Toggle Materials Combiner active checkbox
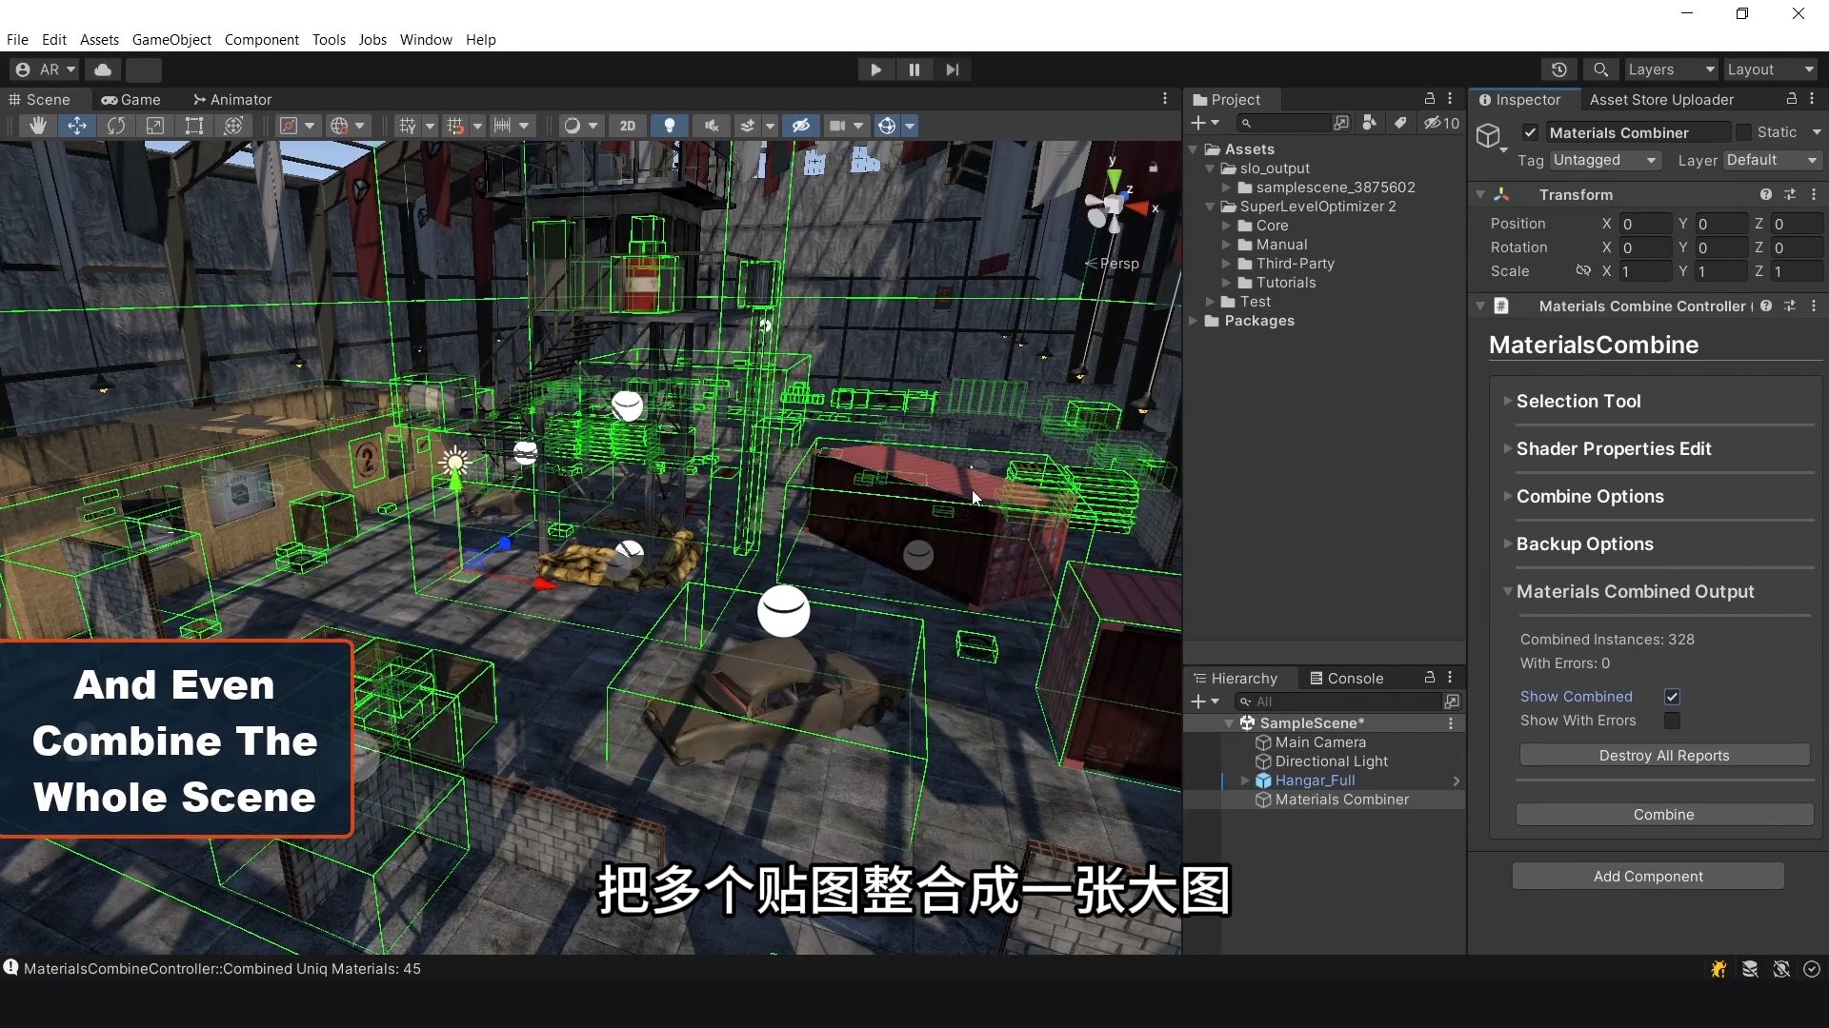Screen dimensions: 1829x1028 coord(1530,132)
